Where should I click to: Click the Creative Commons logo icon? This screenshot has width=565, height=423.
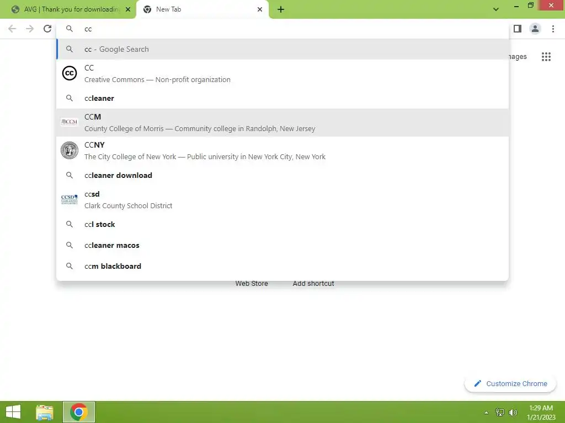(70, 73)
